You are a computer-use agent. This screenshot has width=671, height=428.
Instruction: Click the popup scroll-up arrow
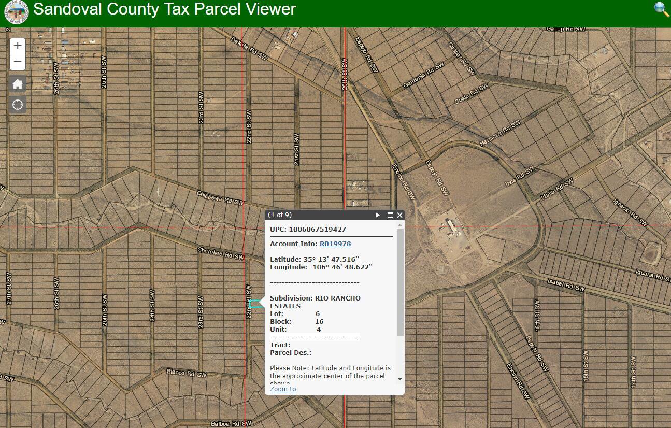(400, 225)
